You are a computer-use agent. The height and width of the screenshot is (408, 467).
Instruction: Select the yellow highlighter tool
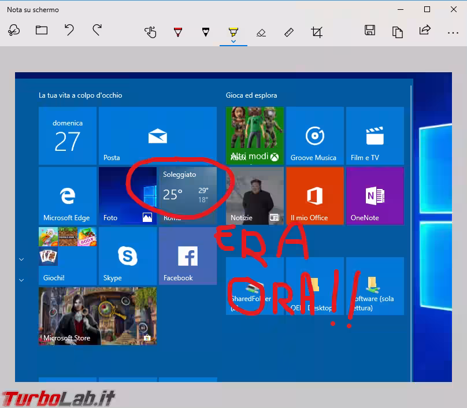click(x=233, y=31)
